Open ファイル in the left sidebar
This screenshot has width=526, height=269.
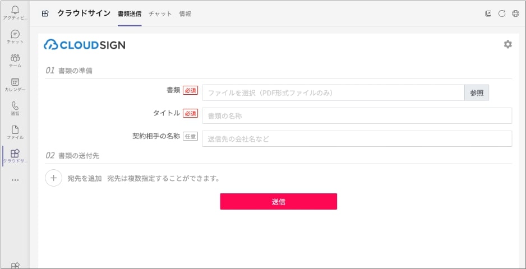15,132
